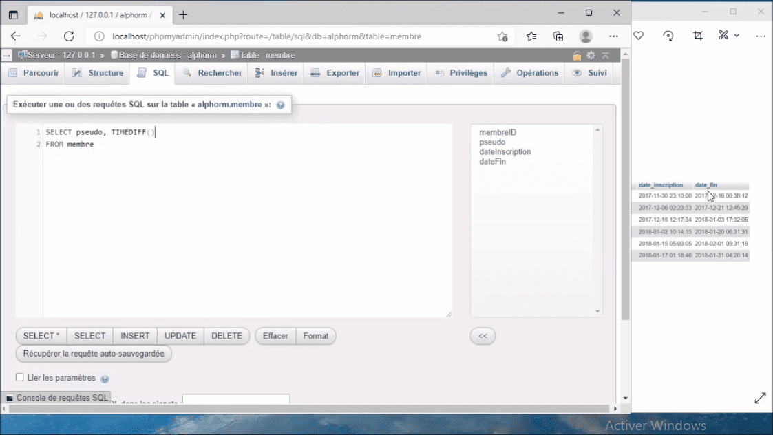773x435 pixels.
Task: Select membreID in the column list
Action: pyautogui.click(x=498, y=132)
